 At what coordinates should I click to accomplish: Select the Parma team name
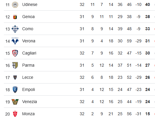(28, 65)
